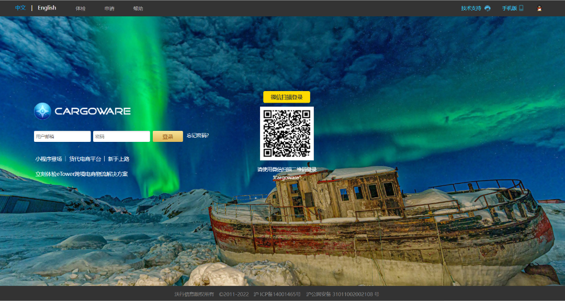Click the headset icon beside 技术支持
Image resolution: width=565 pixels, height=301 pixels.
488,8
